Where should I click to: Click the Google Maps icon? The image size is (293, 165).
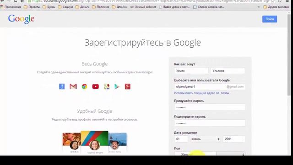(107, 87)
